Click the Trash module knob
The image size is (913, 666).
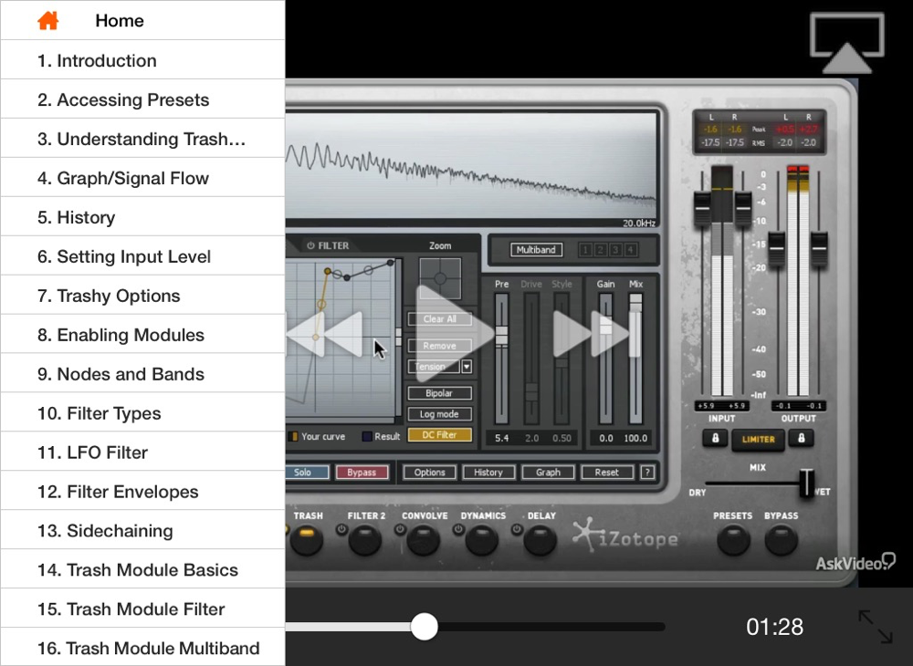[306, 538]
